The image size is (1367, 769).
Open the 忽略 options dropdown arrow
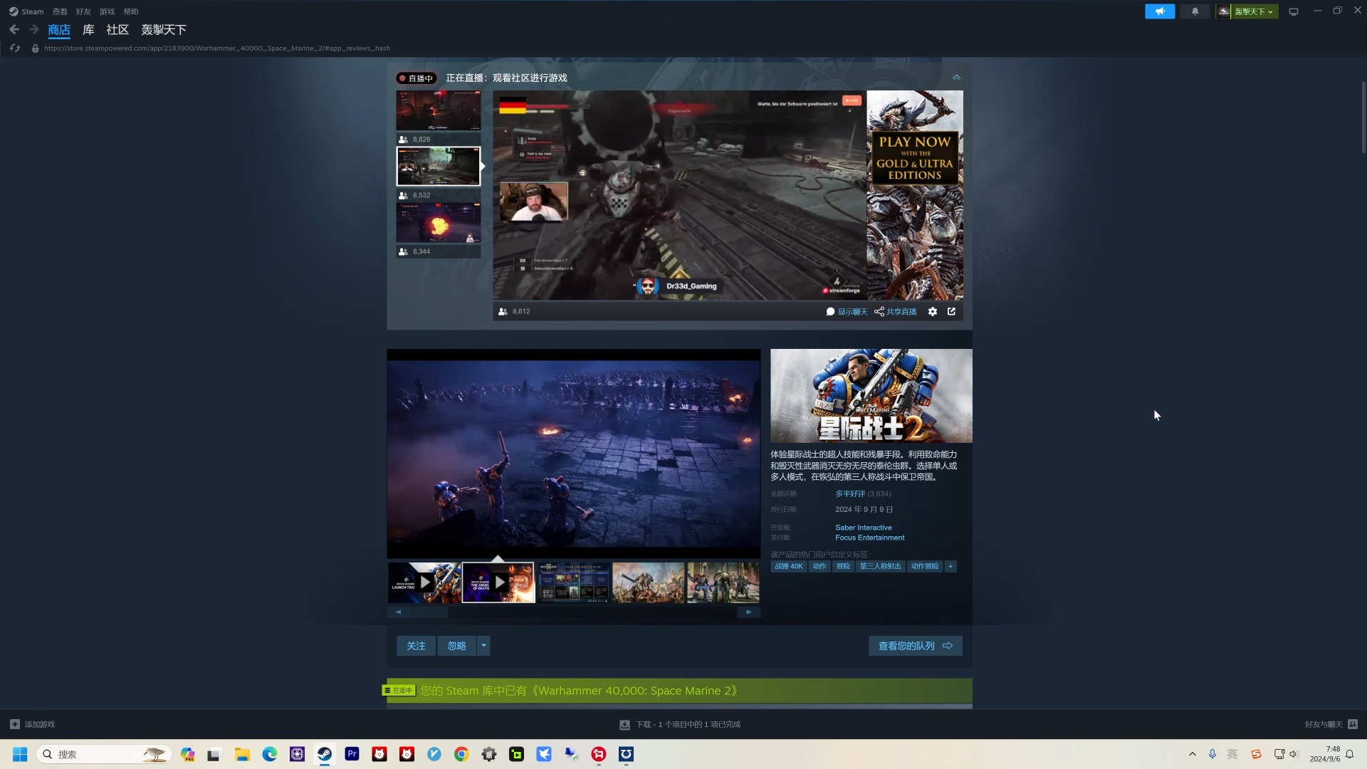pyautogui.click(x=483, y=646)
